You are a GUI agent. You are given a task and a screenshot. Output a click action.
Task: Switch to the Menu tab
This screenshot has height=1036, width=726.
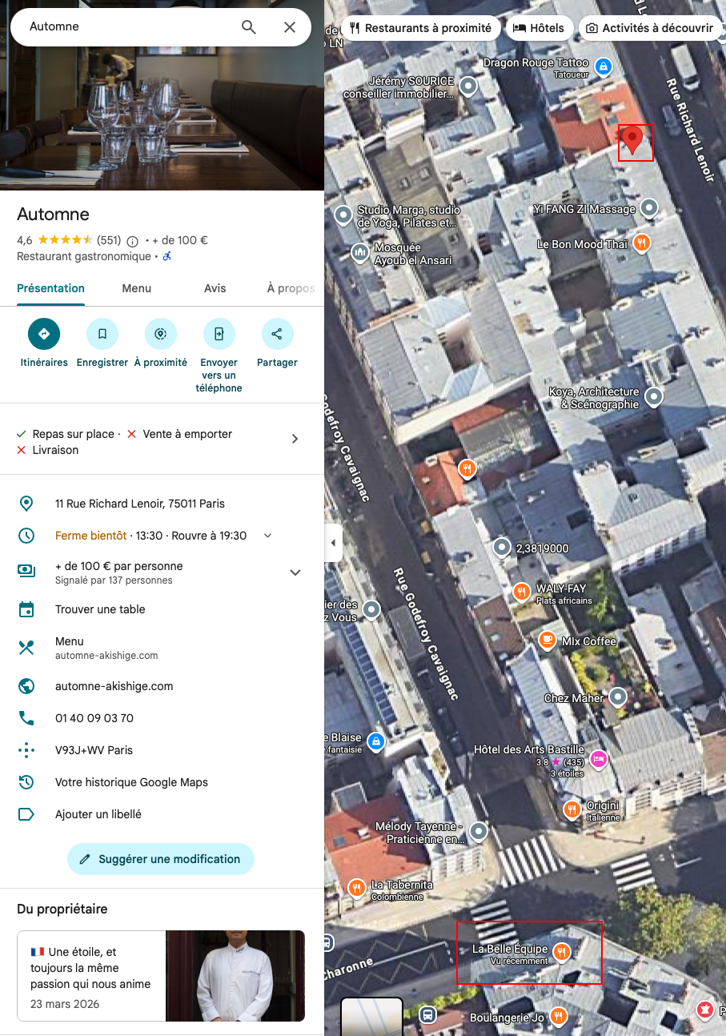point(136,288)
